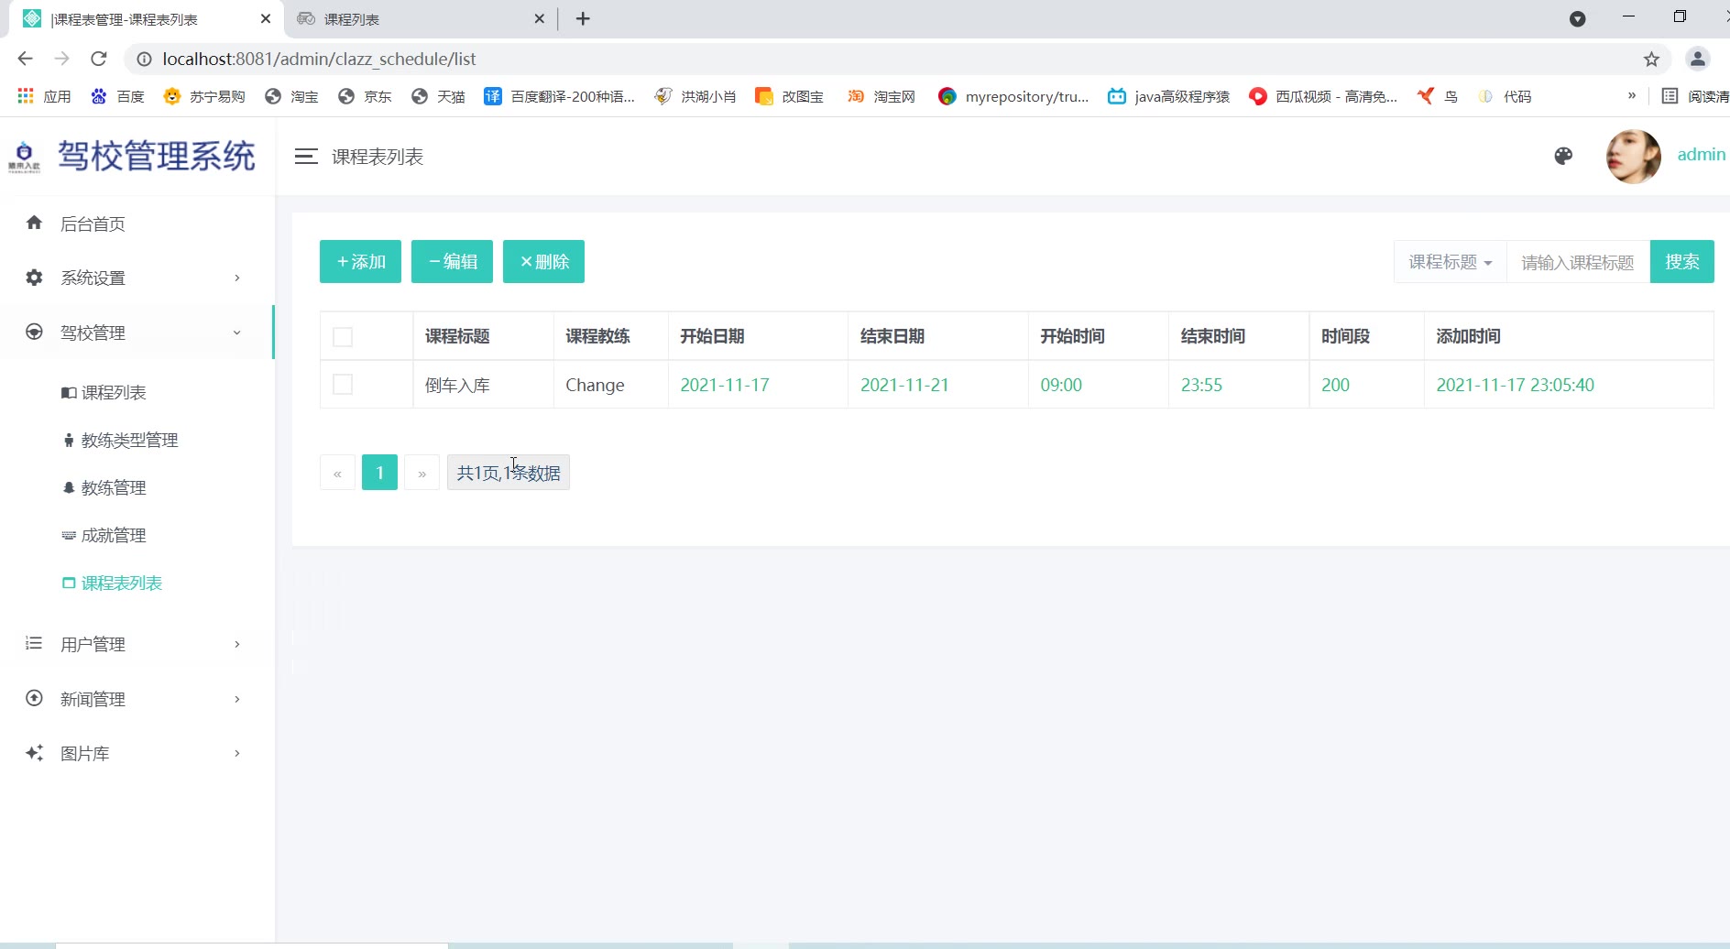The height and width of the screenshot is (949, 1730).
Task: Collapse the 驾校管理 menu chevron
Action: pos(237,333)
